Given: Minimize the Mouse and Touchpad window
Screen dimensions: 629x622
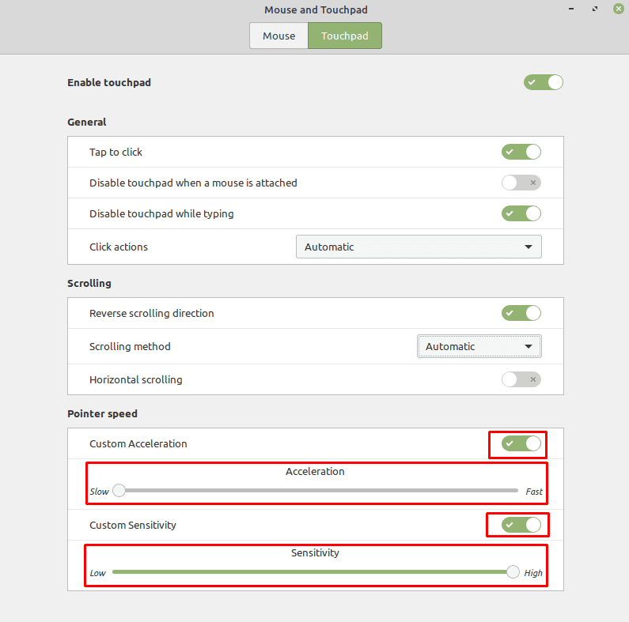Looking at the screenshot, I should point(571,9).
